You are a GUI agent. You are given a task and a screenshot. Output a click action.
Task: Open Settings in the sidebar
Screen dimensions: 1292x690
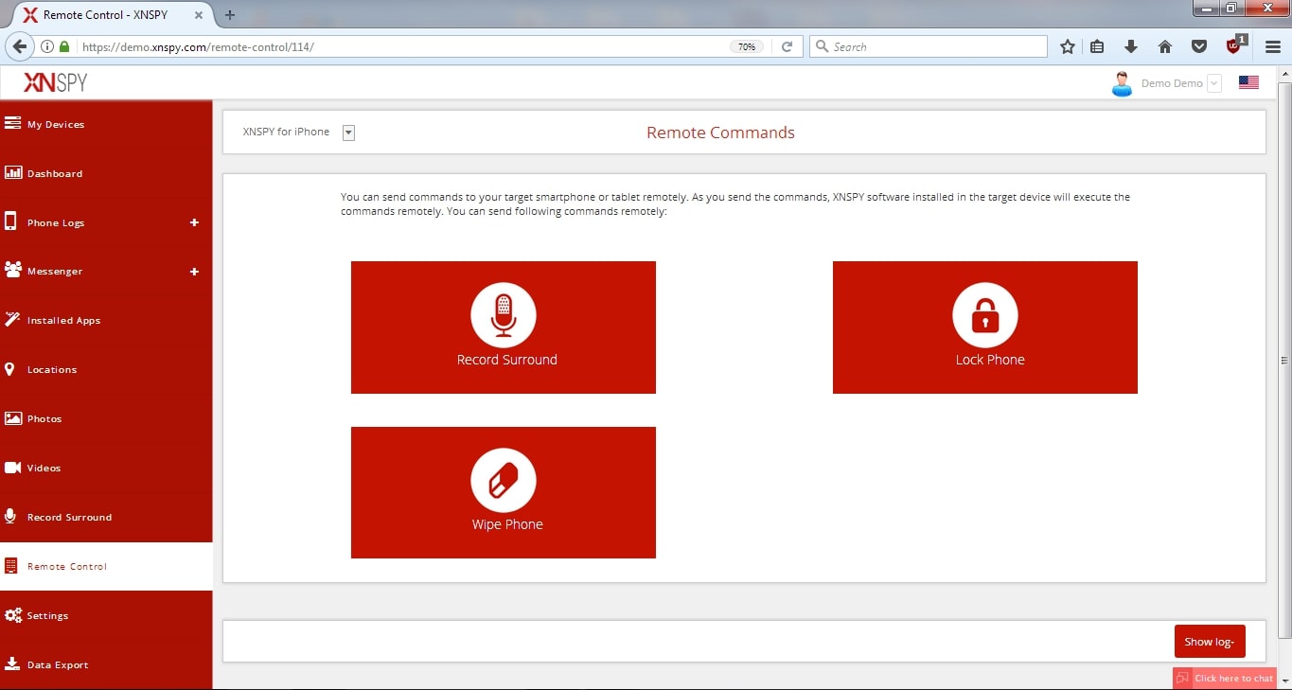pos(106,615)
